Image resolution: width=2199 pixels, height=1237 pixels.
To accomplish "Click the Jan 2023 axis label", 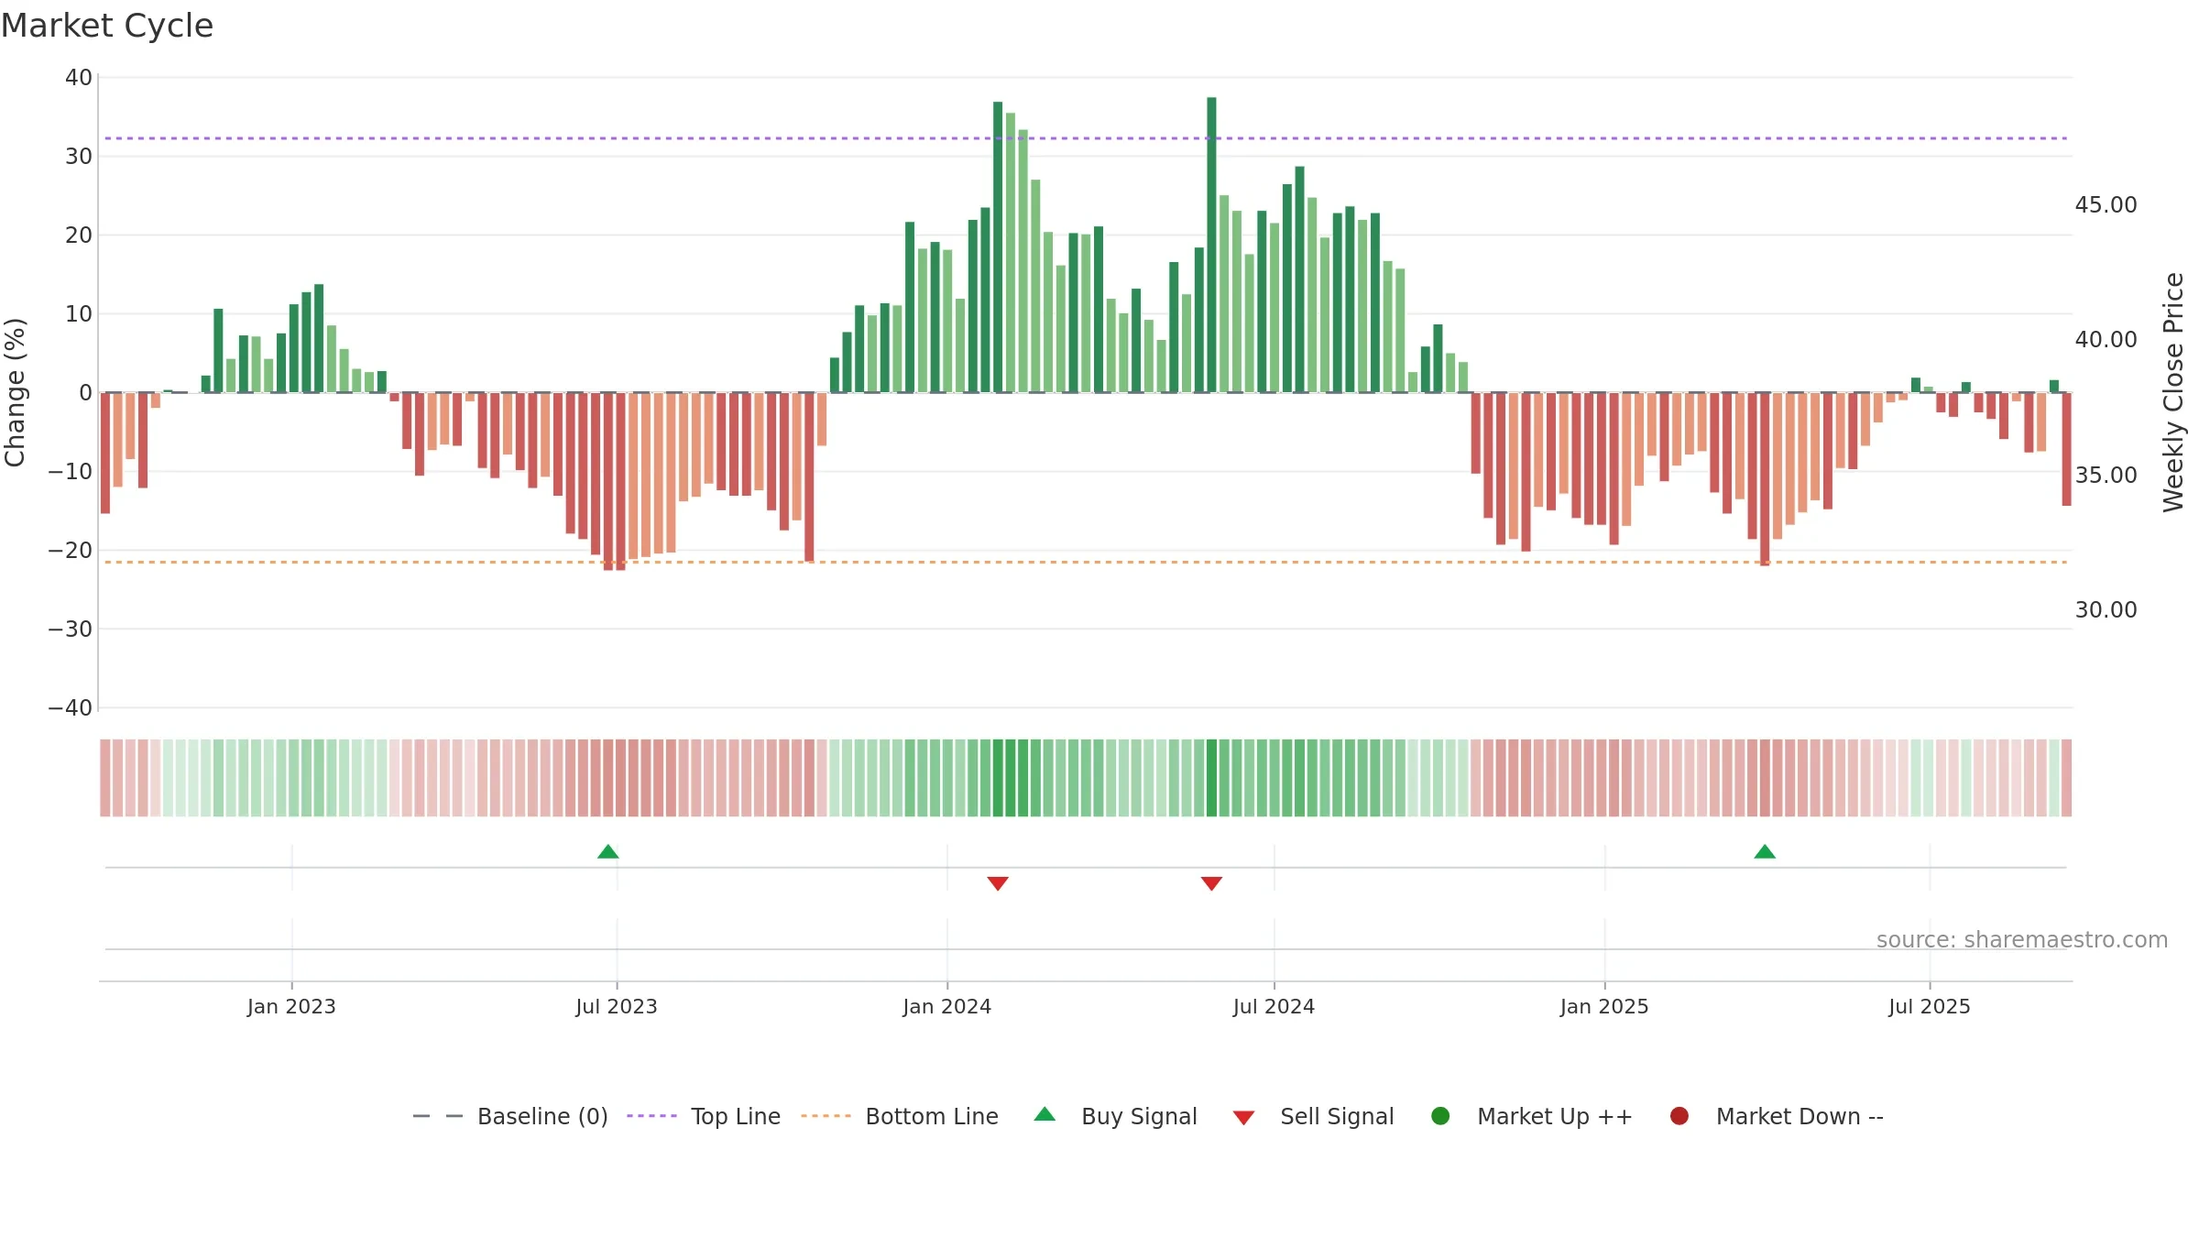I will tap(291, 1007).
